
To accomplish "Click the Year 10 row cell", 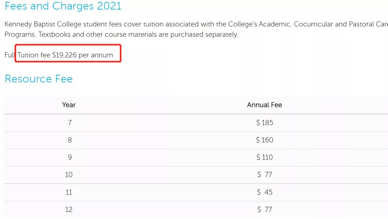I will (x=69, y=175).
